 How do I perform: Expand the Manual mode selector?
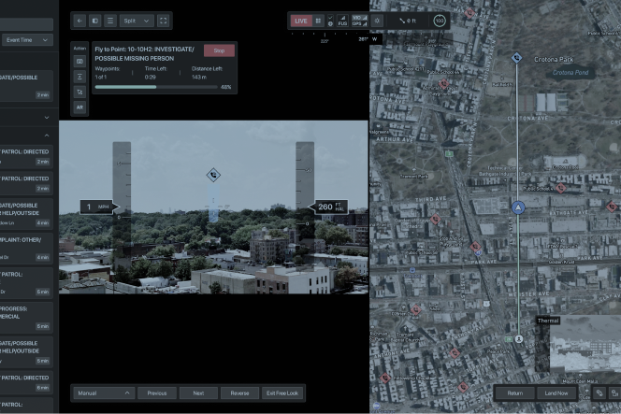click(103, 393)
